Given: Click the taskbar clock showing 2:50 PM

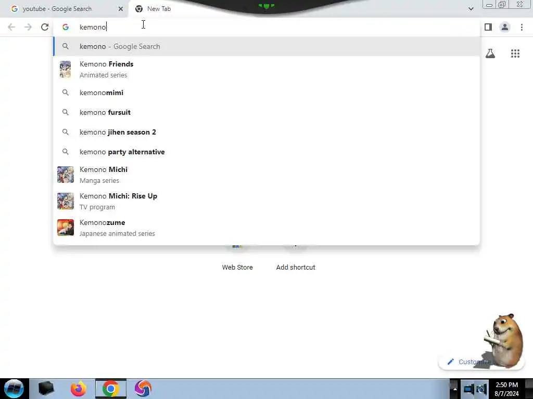Looking at the screenshot, I should click(507, 389).
